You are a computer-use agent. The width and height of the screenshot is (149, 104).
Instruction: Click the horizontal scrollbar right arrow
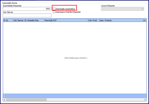point(145,100)
